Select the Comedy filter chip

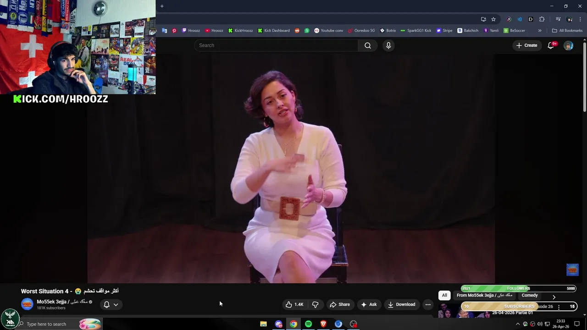coord(530,295)
